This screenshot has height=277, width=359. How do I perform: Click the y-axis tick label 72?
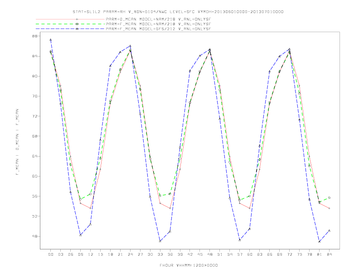click(35, 116)
